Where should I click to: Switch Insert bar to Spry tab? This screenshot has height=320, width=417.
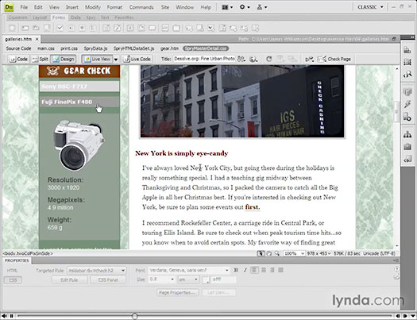tap(91, 17)
